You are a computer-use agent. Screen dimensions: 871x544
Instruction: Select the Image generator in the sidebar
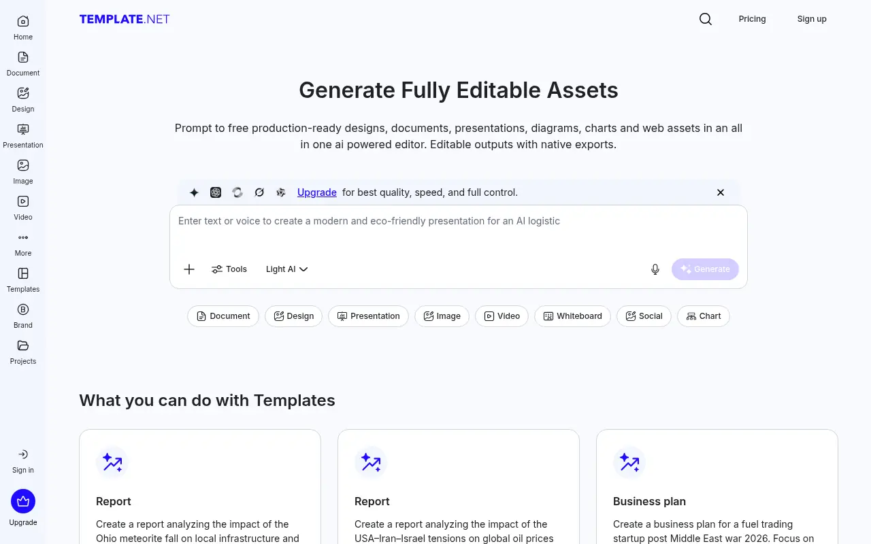point(22,170)
